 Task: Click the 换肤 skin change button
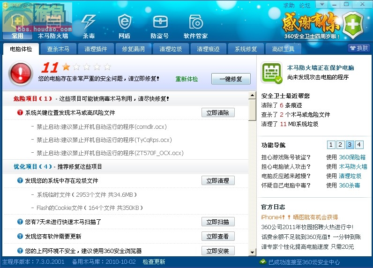359,48
